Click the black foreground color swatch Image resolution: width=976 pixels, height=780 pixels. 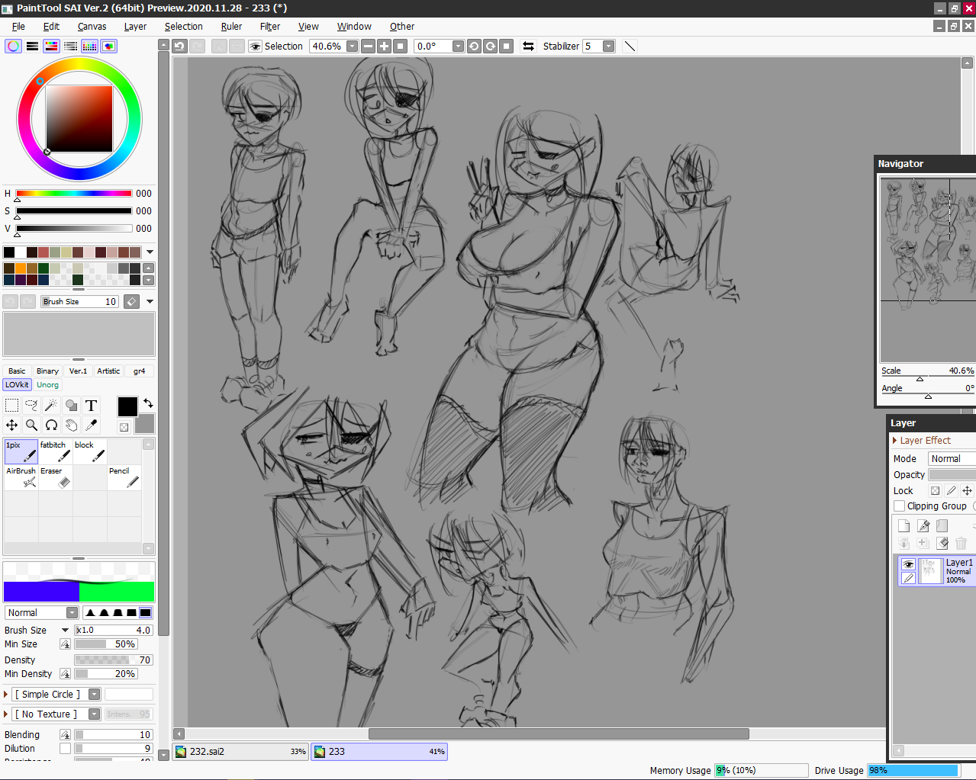click(x=127, y=406)
